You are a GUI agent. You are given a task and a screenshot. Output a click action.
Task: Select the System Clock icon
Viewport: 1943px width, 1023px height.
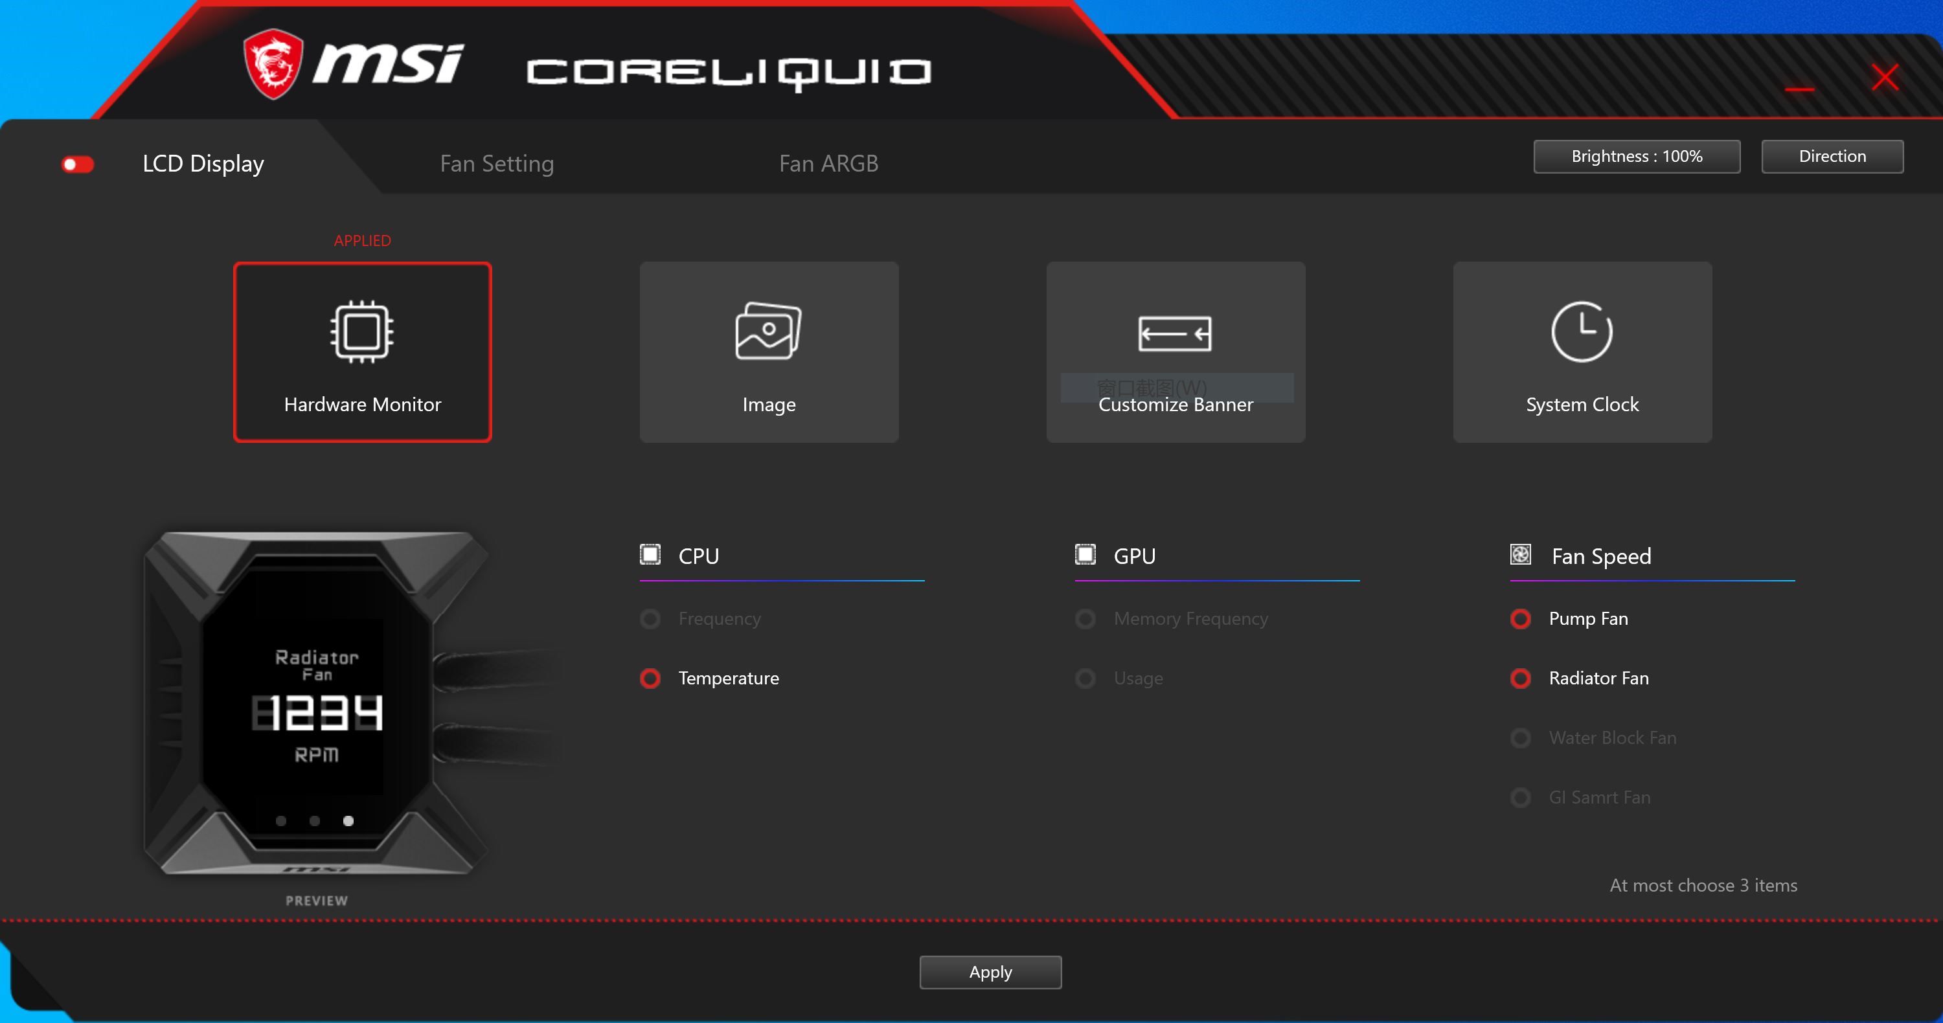tap(1581, 332)
